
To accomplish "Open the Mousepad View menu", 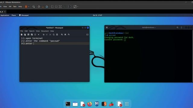I will [x=38, y=31].
